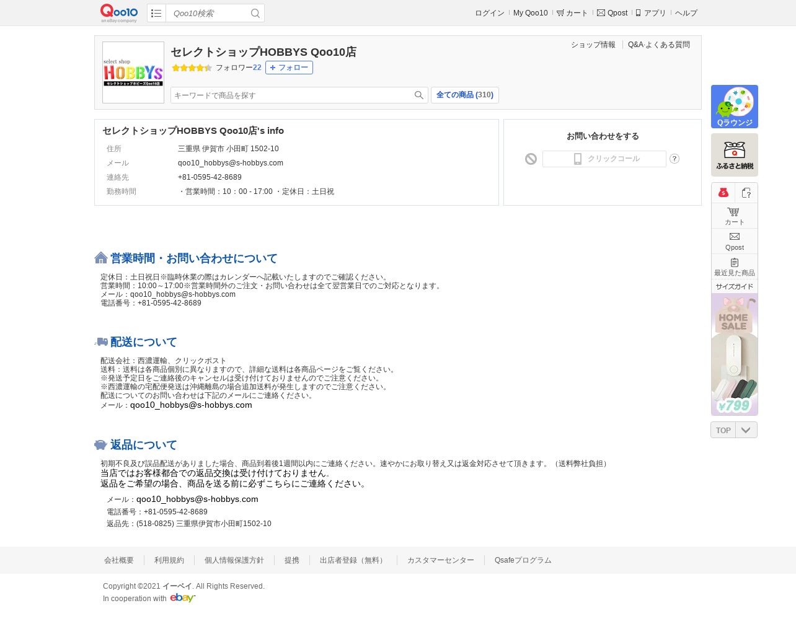Follow the shop with フォロー button
This screenshot has height=642, width=796.
289,68
